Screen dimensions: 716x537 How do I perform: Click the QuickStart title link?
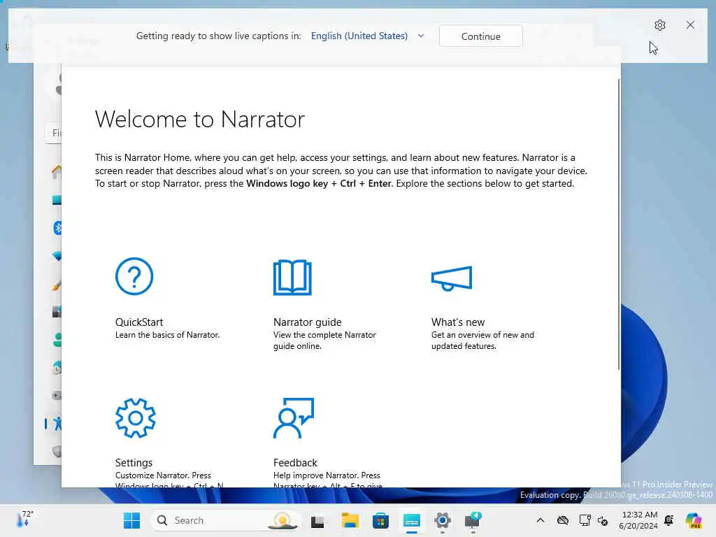point(139,322)
